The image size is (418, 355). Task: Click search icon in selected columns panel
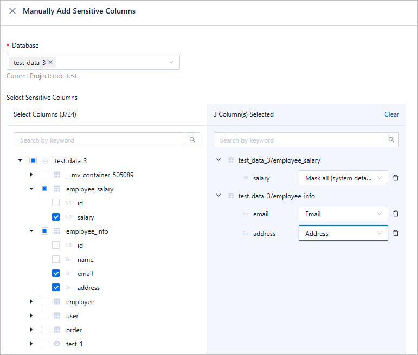pos(391,140)
